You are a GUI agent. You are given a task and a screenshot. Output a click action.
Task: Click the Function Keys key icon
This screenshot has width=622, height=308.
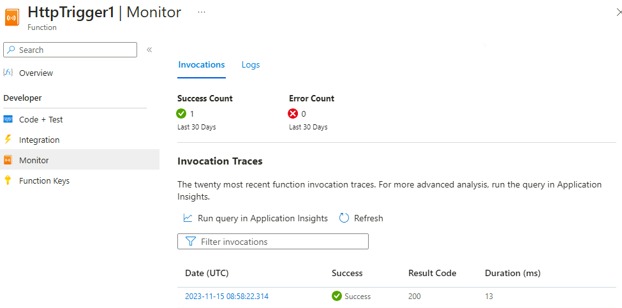coord(8,180)
